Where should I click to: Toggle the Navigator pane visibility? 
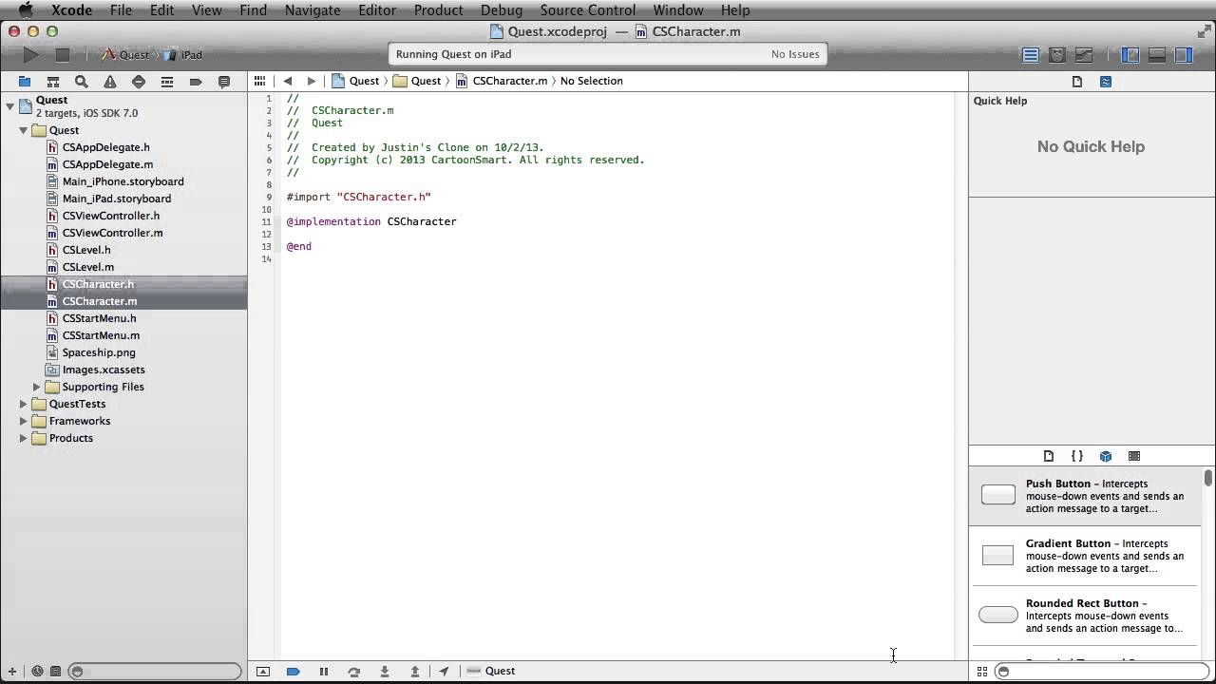click(x=1130, y=55)
